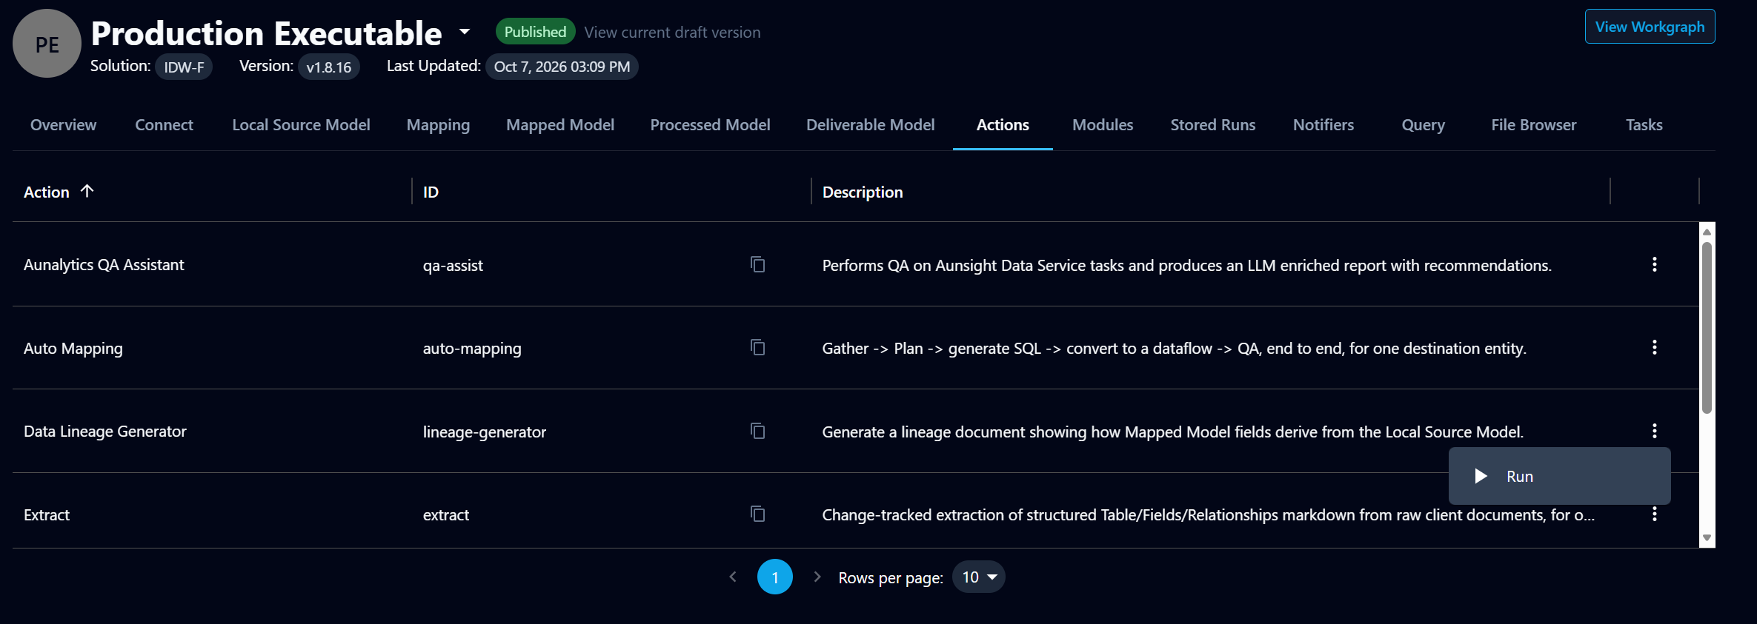Open options for Extract row
1757x624 pixels.
1654,514
